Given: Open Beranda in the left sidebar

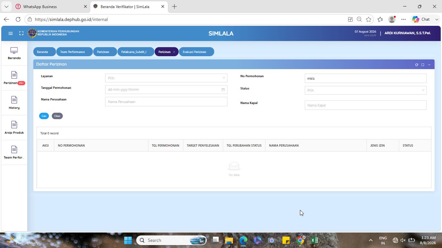Looking at the screenshot, I should pyautogui.click(x=14, y=53).
